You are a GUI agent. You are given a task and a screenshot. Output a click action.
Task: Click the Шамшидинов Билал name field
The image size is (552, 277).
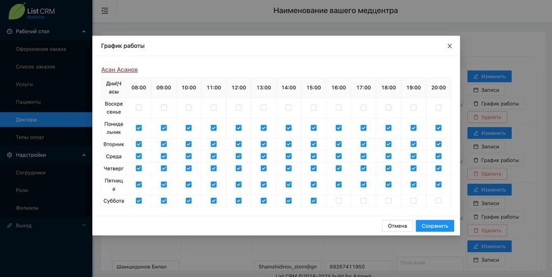(x=144, y=267)
